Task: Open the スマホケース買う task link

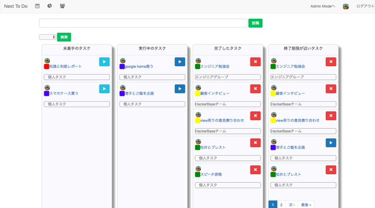Action: pyautogui.click(x=64, y=93)
